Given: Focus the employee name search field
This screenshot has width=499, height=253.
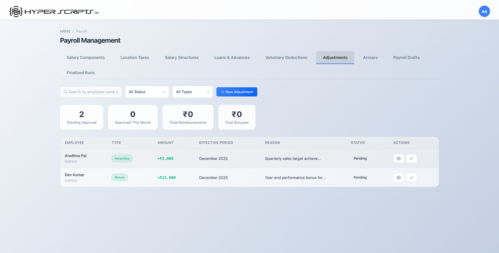Looking at the screenshot, I should (93, 92).
